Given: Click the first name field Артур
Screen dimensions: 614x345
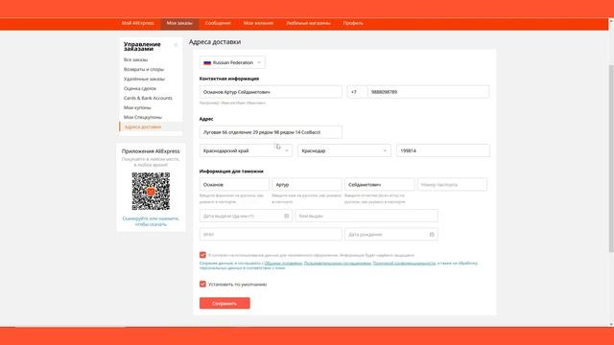Looking at the screenshot, I should [x=307, y=185].
